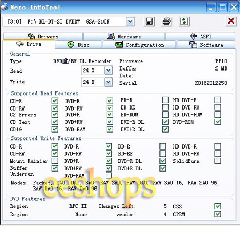This screenshot has height=226, width=240.
Task: Click serial number K0182IL2250
Action: tap(211, 83)
